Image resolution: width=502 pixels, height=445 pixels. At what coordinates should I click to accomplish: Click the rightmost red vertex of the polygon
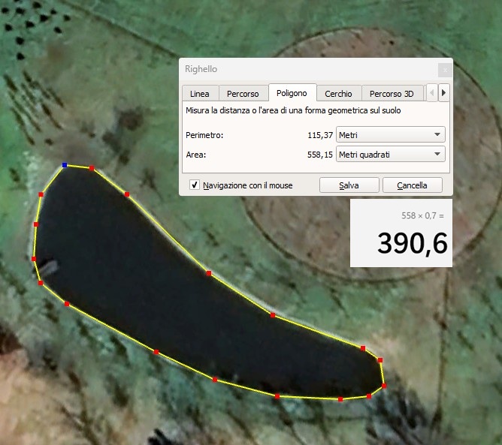pos(384,385)
